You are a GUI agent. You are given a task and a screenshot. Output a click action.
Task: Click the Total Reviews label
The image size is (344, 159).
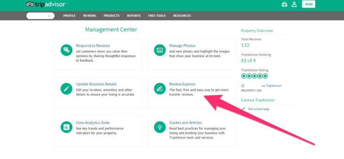tap(251, 39)
